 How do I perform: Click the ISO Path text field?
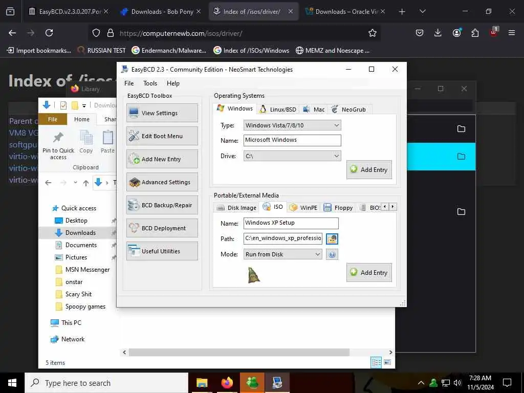[x=282, y=238]
